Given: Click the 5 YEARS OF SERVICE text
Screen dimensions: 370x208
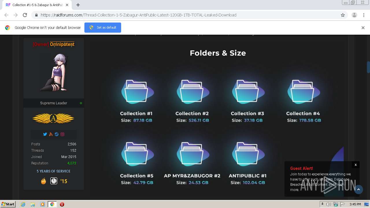Looking at the screenshot, I should [53, 171].
